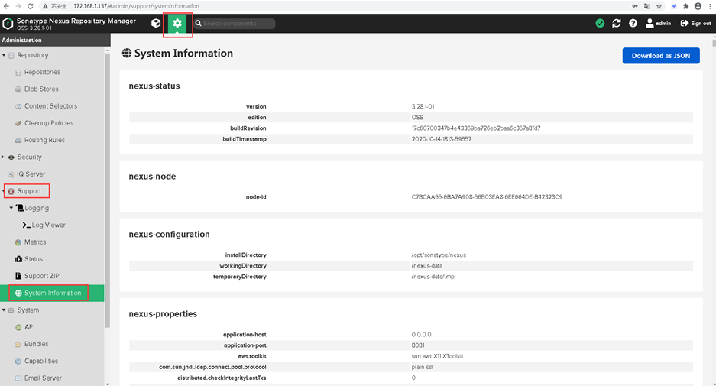716x386 pixels.
Task: Collapse the Support tree node
Action: (4, 191)
